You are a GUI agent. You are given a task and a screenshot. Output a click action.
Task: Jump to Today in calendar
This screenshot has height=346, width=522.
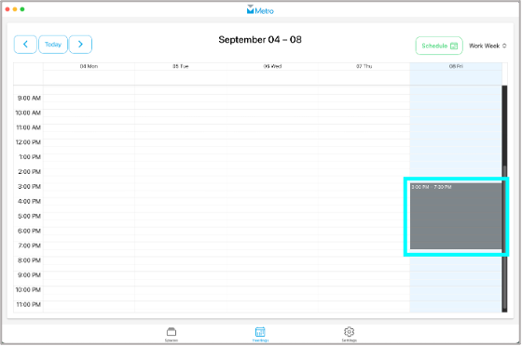click(x=53, y=44)
